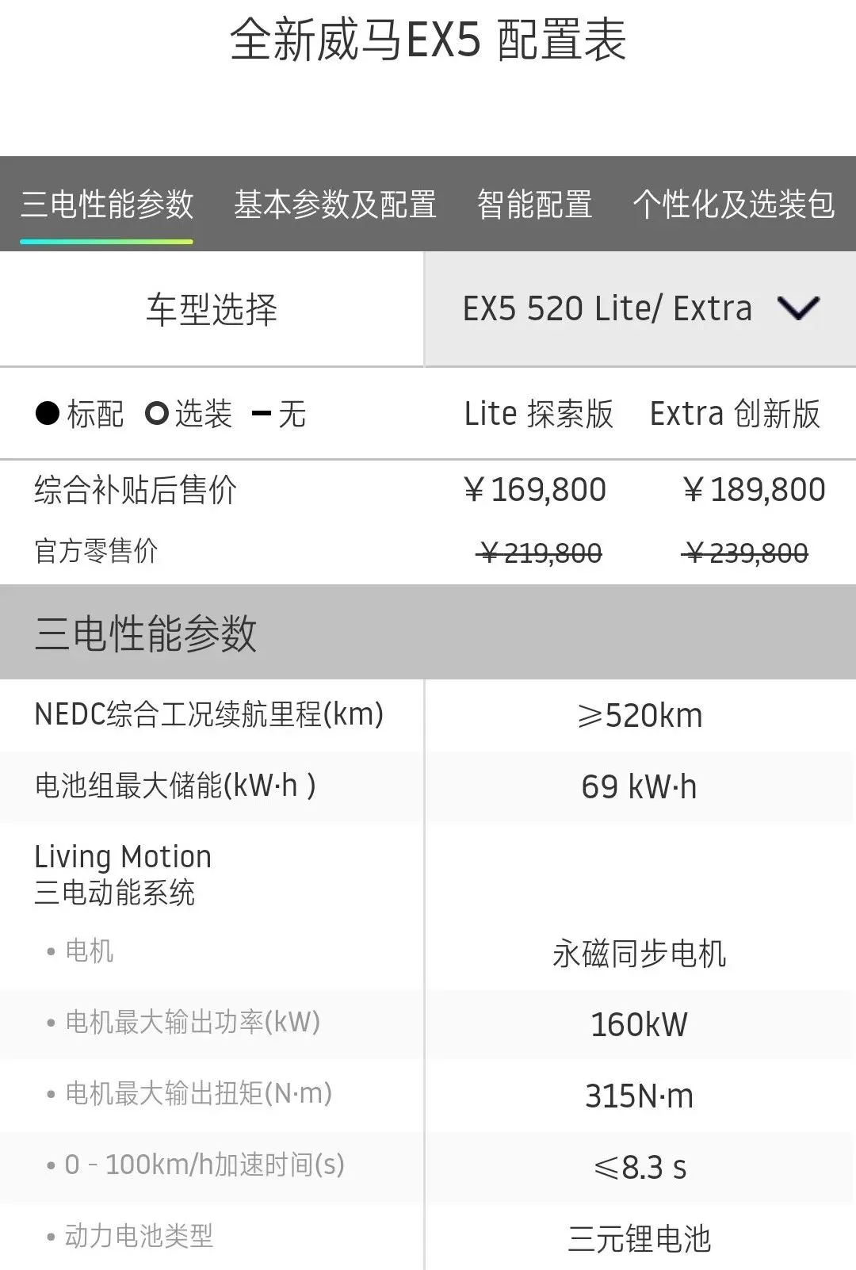The height and width of the screenshot is (1270, 856).
Task: Select the Lite 探索版 column header
Action: pyautogui.click(x=538, y=413)
